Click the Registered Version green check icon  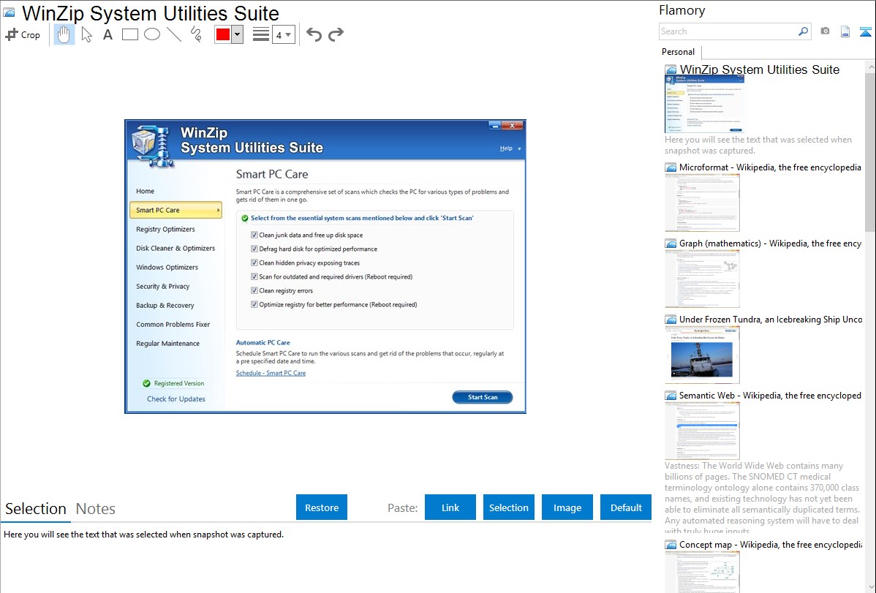coord(146,383)
